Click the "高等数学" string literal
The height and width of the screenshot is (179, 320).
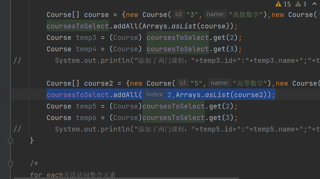(251, 83)
